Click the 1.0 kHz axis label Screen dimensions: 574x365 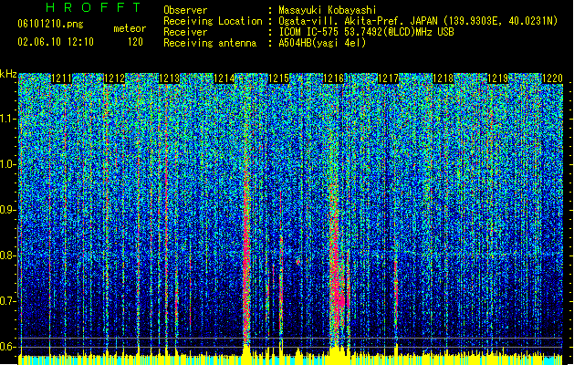click(8, 164)
